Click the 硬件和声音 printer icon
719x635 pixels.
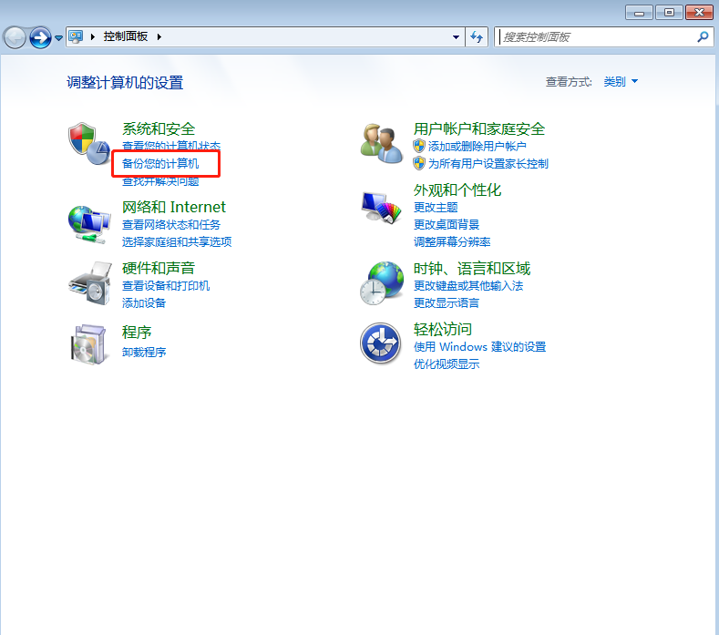pyautogui.click(x=89, y=282)
